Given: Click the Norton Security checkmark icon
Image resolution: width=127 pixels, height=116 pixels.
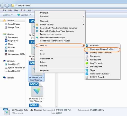Looking at the screenshot, I should [x=37, y=25].
